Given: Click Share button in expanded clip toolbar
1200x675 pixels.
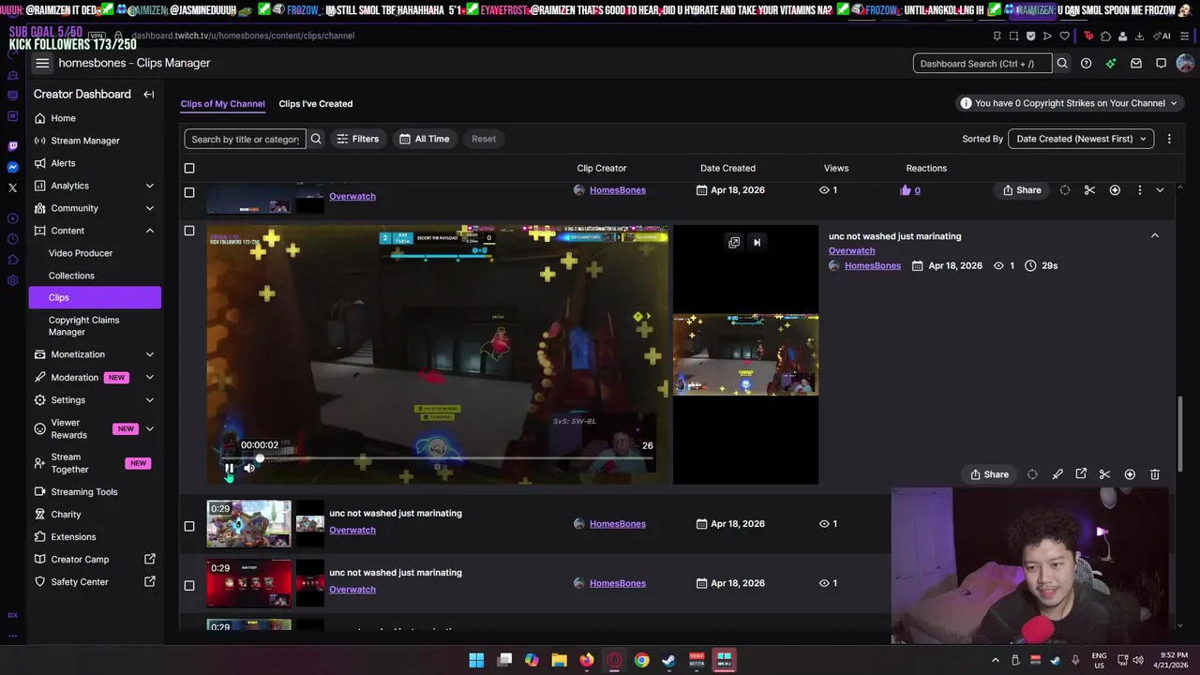Looking at the screenshot, I should [990, 474].
